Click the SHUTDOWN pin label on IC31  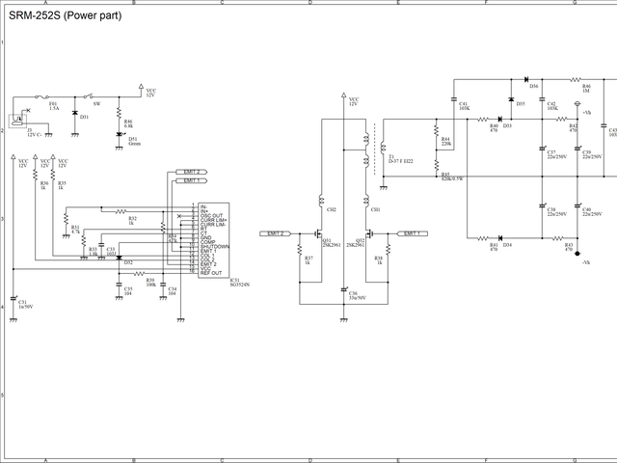[215, 245]
